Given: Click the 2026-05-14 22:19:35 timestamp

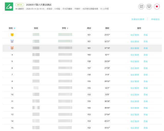Looking at the screenshot, I should coord(35,9).
